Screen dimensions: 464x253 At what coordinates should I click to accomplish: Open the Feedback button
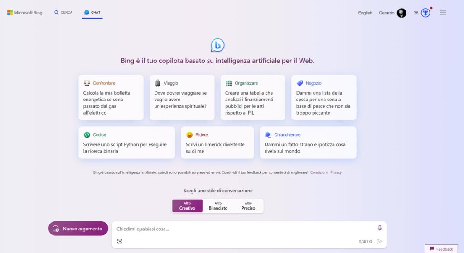coord(441,249)
